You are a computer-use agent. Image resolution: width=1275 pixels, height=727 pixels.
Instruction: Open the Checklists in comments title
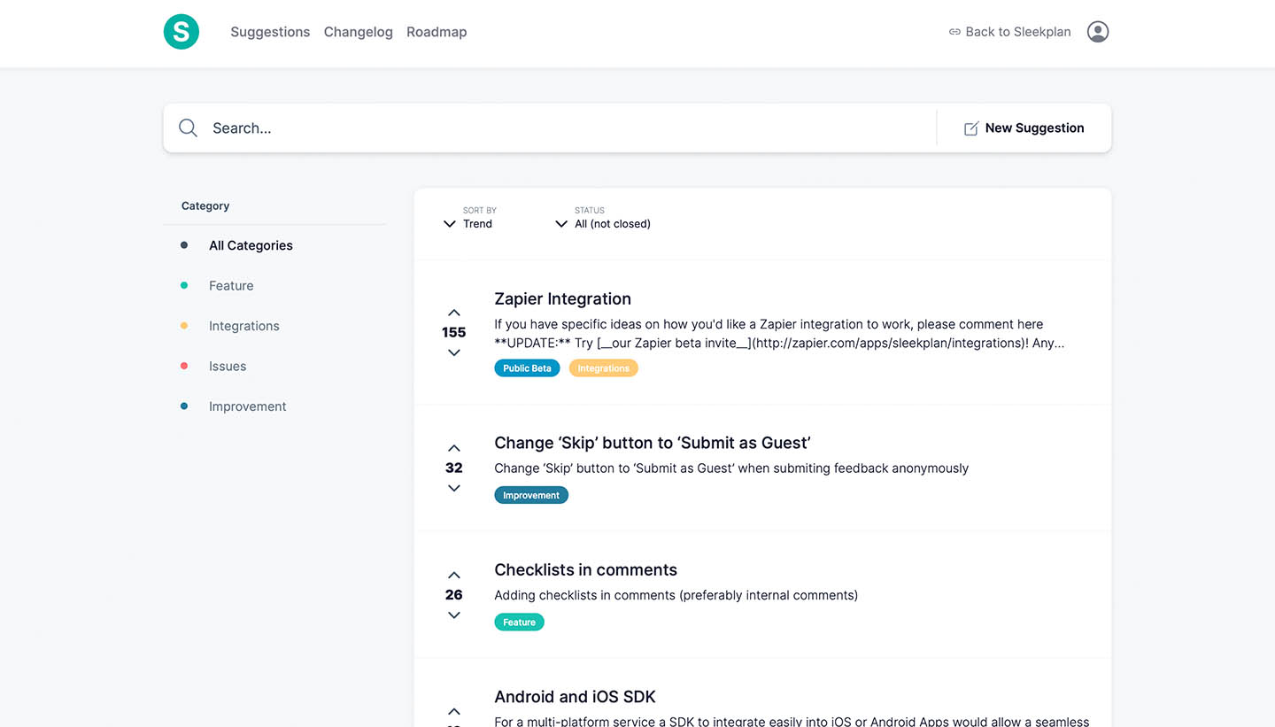coord(586,570)
